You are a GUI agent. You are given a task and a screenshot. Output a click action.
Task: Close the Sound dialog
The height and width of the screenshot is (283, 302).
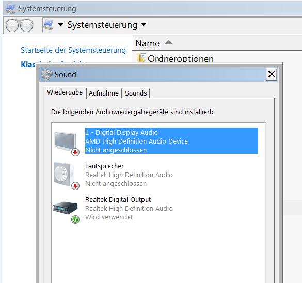[x=272, y=74]
